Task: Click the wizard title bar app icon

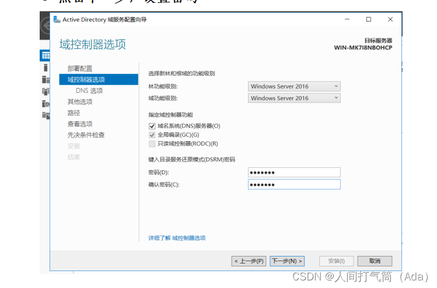Action: (57, 19)
